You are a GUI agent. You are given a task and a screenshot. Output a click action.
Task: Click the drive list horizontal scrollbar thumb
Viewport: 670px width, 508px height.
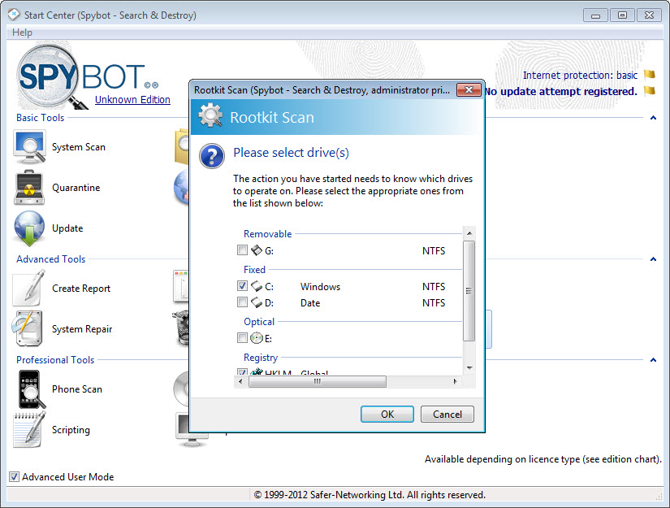pos(318,381)
